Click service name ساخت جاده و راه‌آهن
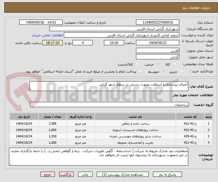The image size is (218, 182). 135,124
